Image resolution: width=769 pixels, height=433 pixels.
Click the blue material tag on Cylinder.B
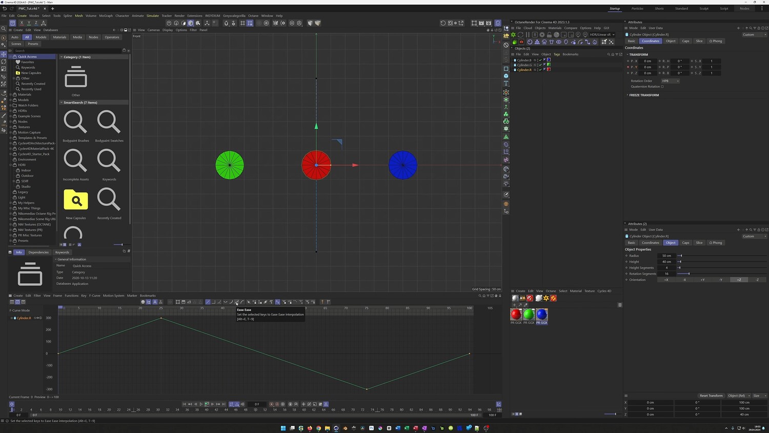pos(549,60)
